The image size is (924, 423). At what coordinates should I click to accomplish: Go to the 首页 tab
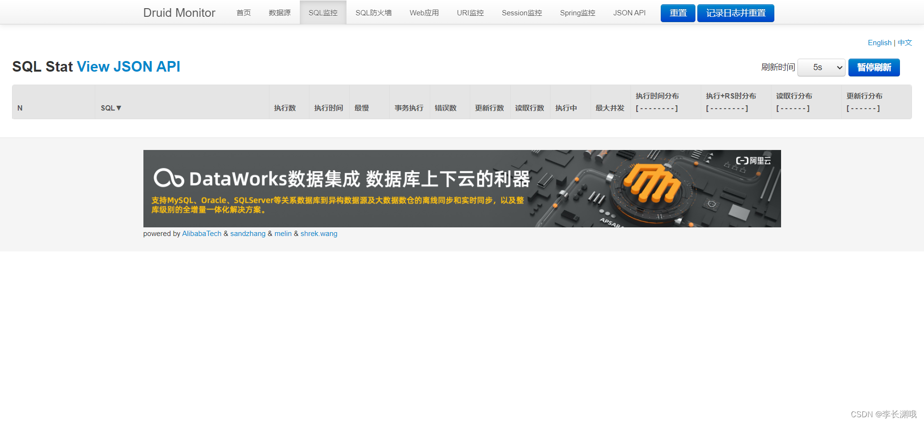(x=244, y=12)
